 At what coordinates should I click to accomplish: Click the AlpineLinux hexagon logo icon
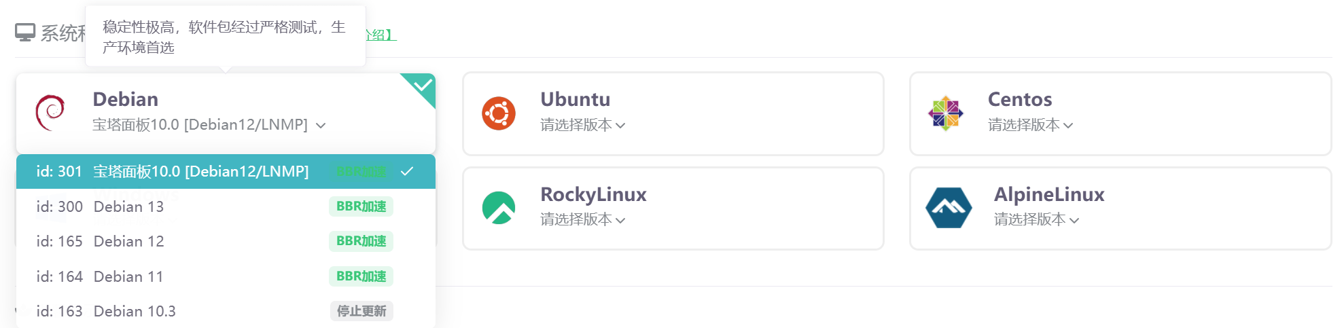tap(949, 208)
